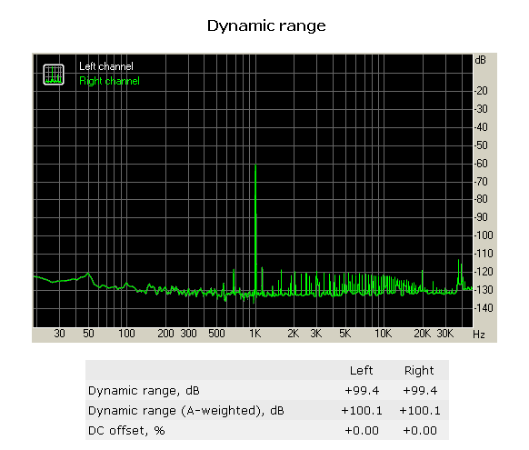529x450 pixels.
Task: Click the Hz unit label on axis
Action: [479, 335]
